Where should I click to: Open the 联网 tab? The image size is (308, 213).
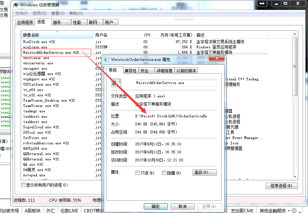tap(95, 22)
